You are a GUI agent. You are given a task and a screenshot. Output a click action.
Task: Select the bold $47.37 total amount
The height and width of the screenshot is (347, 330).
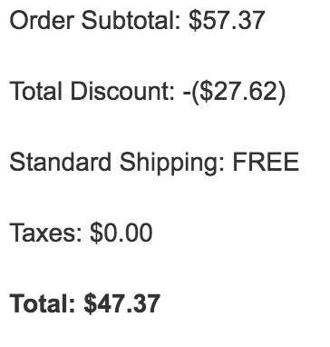[122, 303]
